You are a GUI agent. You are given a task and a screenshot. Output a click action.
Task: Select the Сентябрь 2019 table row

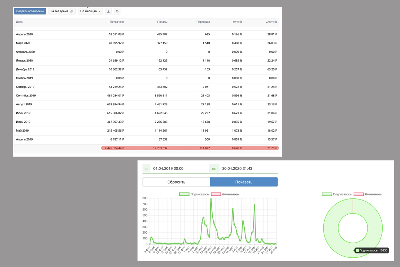(x=146, y=96)
